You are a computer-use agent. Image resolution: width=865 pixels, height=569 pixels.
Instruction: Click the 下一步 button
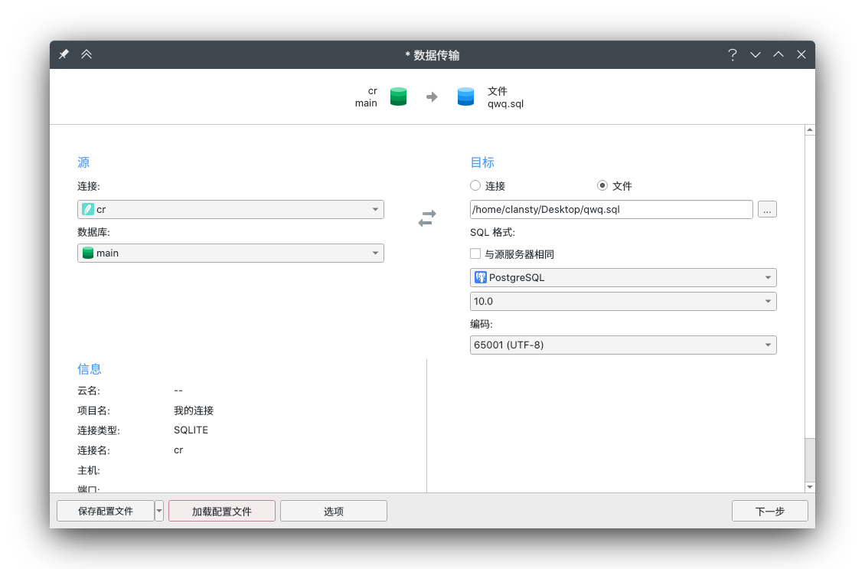pyautogui.click(x=769, y=511)
